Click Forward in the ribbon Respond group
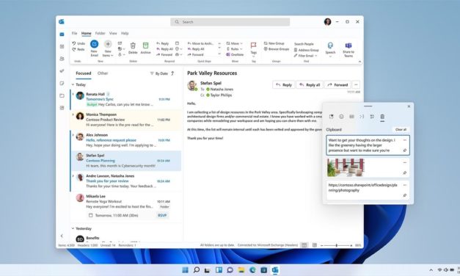The image size is (460, 276). click(164, 54)
